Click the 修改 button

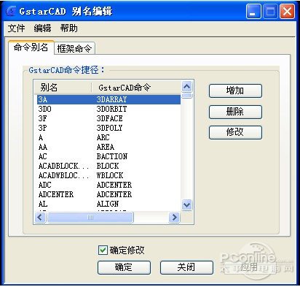[x=235, y=132]
